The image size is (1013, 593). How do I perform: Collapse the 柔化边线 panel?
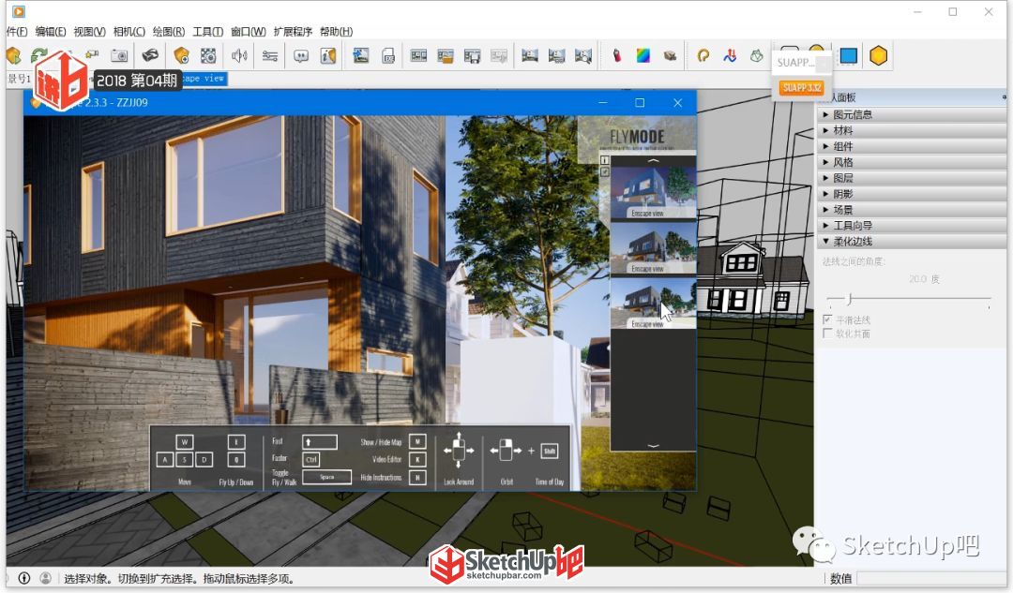point(912,242)
